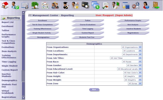Select Single Student in the sidebar
This screenshot has height=100, width=163.
click(10, 66)
